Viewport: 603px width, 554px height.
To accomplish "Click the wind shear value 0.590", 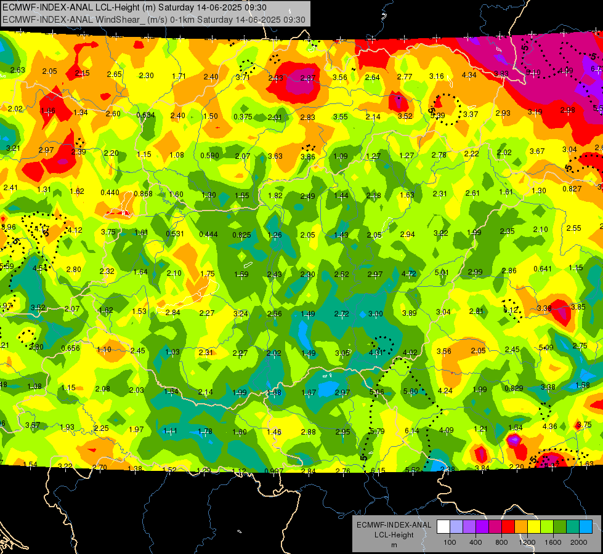I will [209, 155].
